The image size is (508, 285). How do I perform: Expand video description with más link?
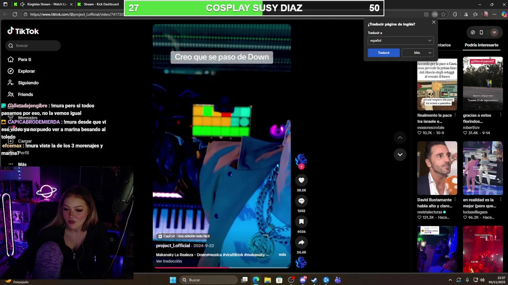[282, 255]
